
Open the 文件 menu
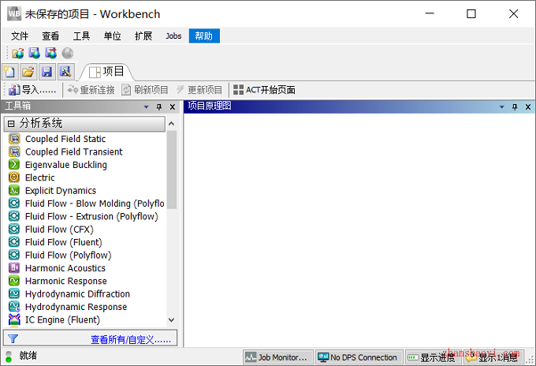coord(20,36)
